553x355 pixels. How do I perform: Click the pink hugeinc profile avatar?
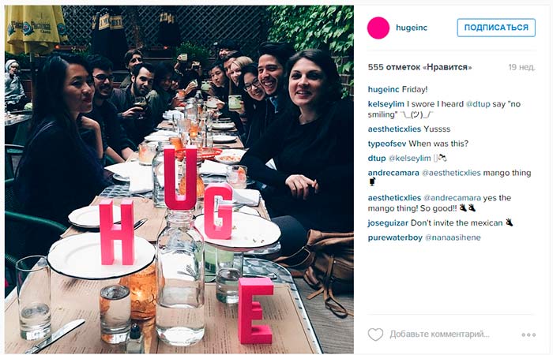[378, 28]
